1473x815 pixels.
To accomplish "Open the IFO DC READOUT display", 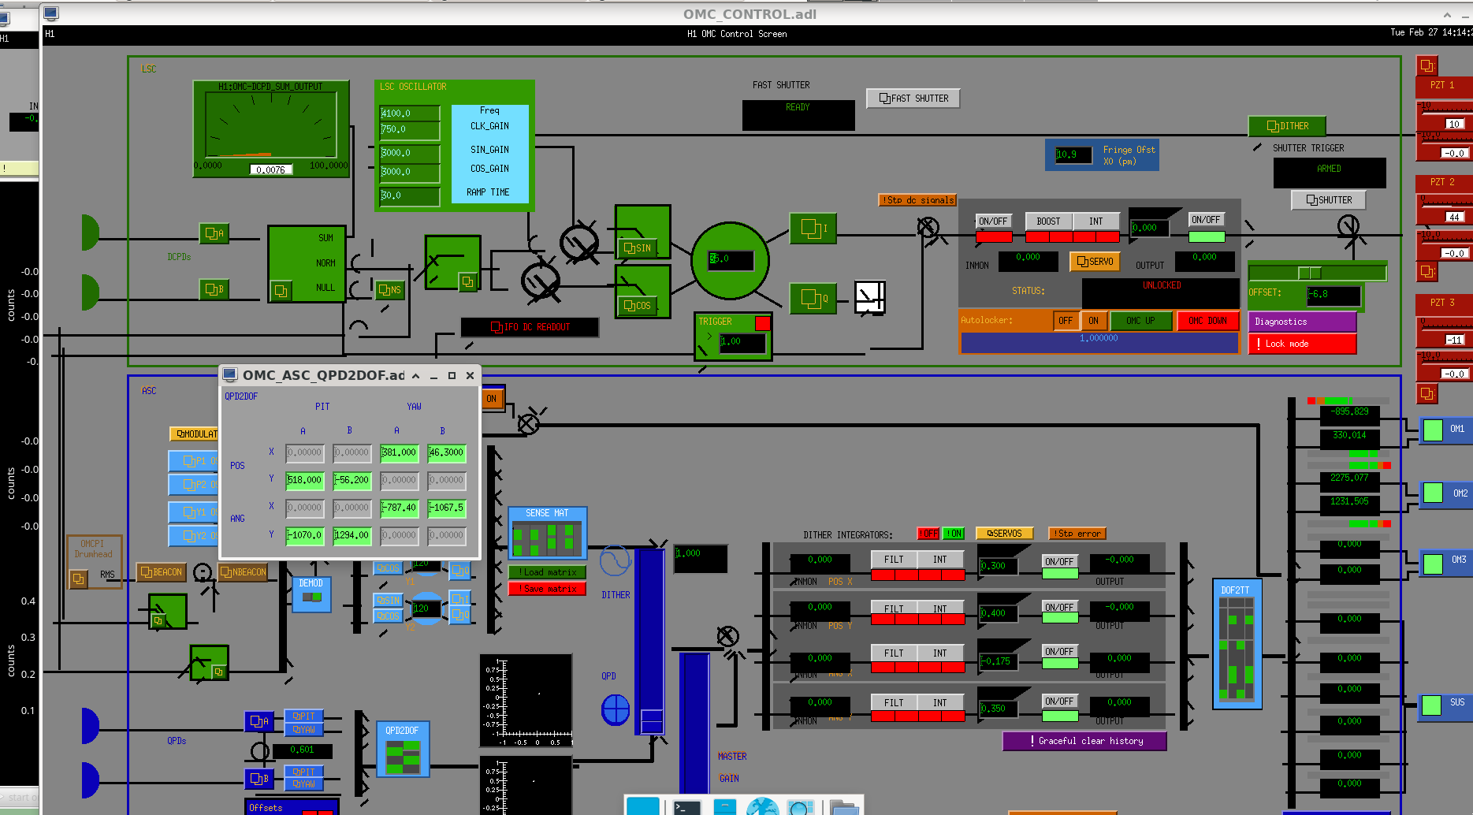I will click(x=530, y=327).
